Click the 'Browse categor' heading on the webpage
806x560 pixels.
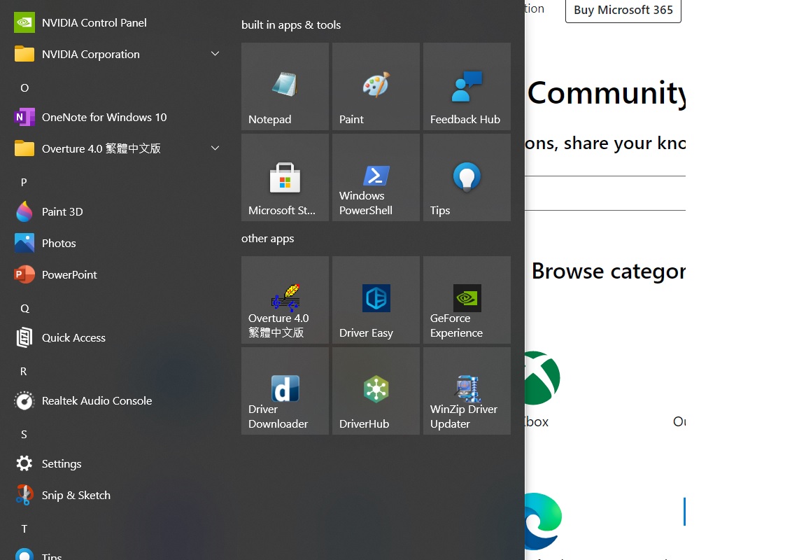click(609, 271)
